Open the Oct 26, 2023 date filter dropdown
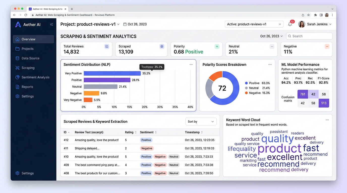Screen dimensions: 347x193 coord(272,36)
